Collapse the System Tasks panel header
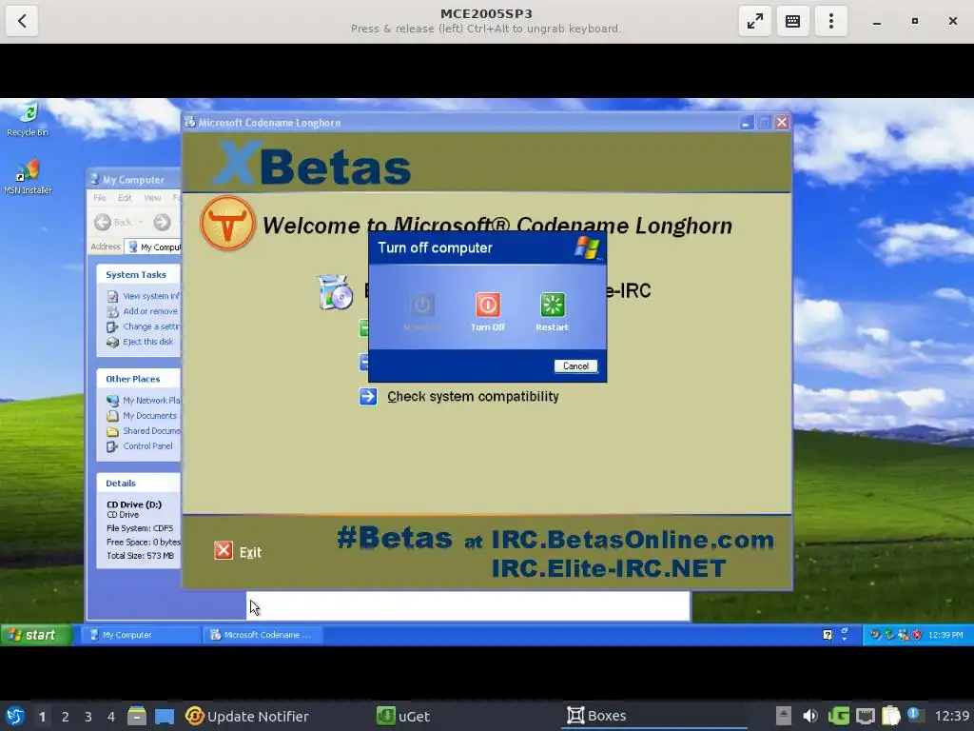This screenshot has width=974, height=731. 139,274
